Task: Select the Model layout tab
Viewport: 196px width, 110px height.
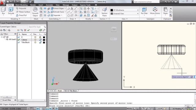Action: pos(60,91)
